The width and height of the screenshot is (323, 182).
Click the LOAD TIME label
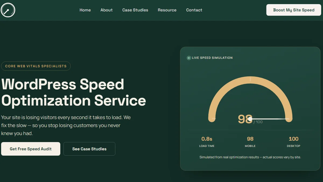[207, 146]
